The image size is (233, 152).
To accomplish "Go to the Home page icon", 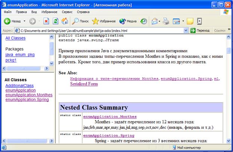I will [65, 21].
